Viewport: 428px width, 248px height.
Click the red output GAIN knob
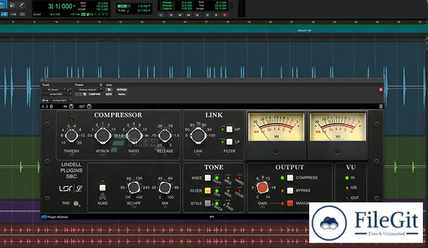pos(263,188)
